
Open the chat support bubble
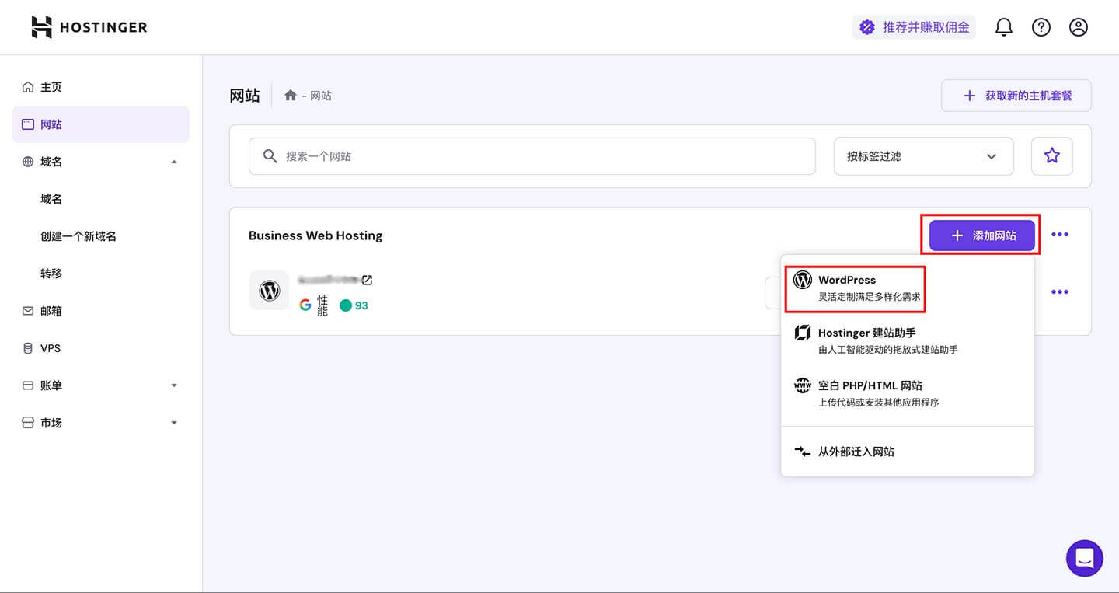pyautogui.click(x=1085, y=558)
